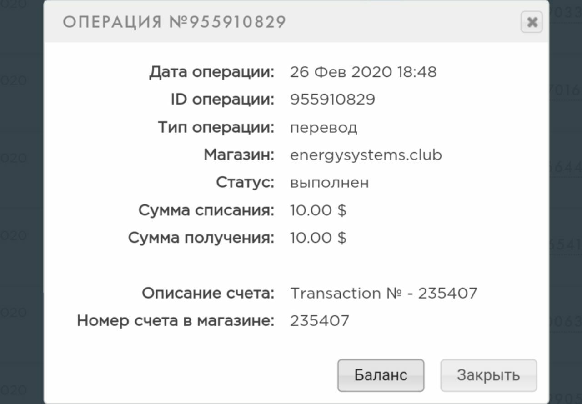Click the Баланс button

tap(381, 375)
